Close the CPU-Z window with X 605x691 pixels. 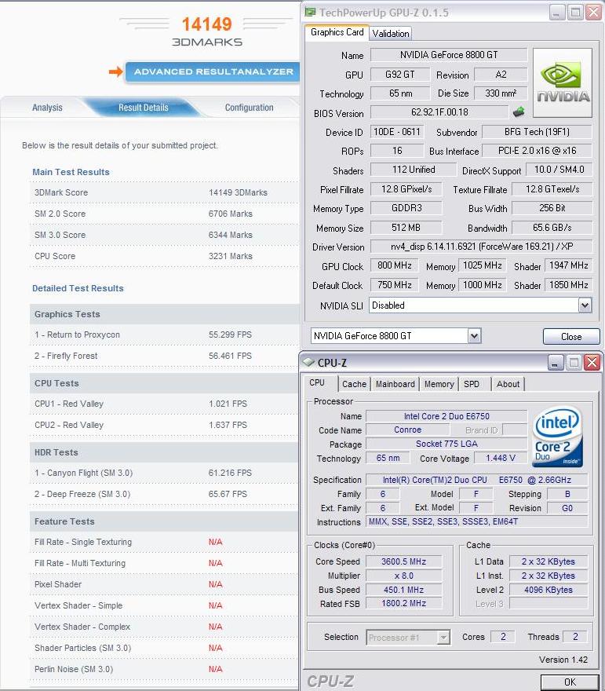(592, 363)
